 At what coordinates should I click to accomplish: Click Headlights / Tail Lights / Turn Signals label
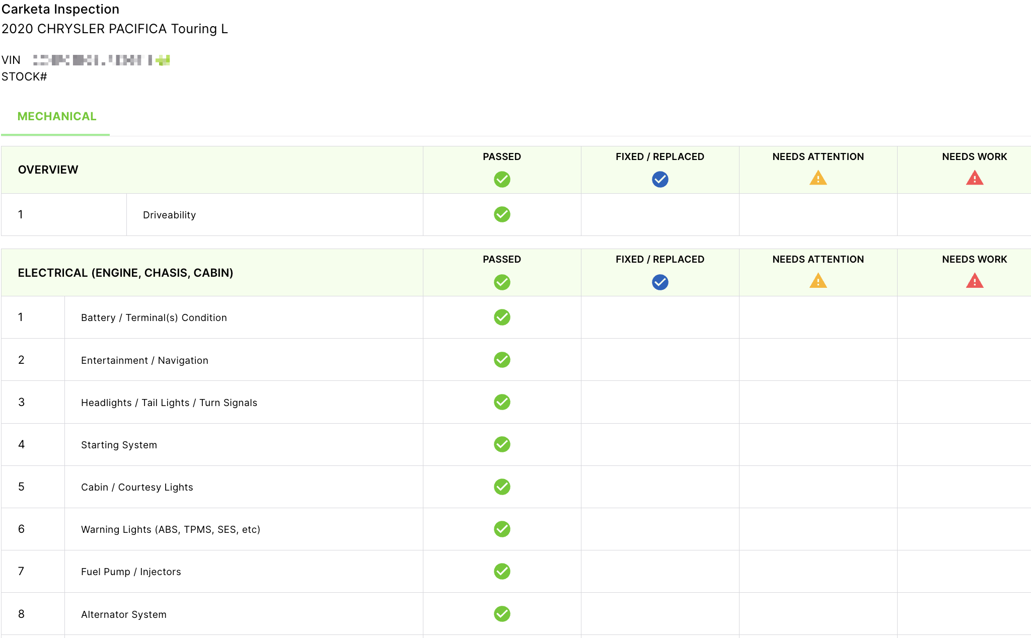click(169, 403)
